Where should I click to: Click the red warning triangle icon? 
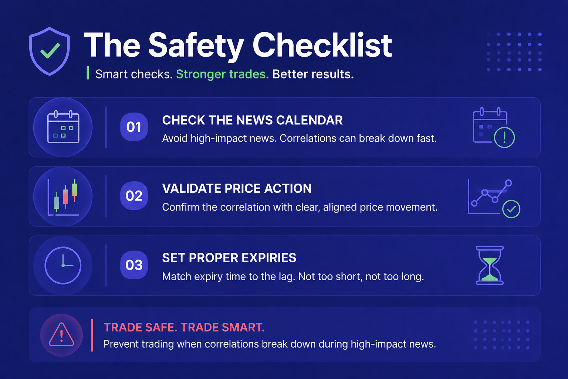pos(61,335)
